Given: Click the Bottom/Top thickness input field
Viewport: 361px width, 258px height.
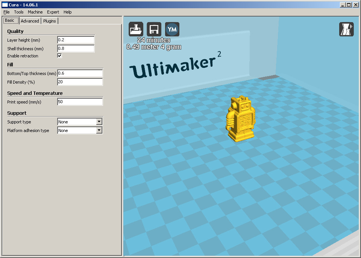Looking at the screenshot, I should pos(80,73).
